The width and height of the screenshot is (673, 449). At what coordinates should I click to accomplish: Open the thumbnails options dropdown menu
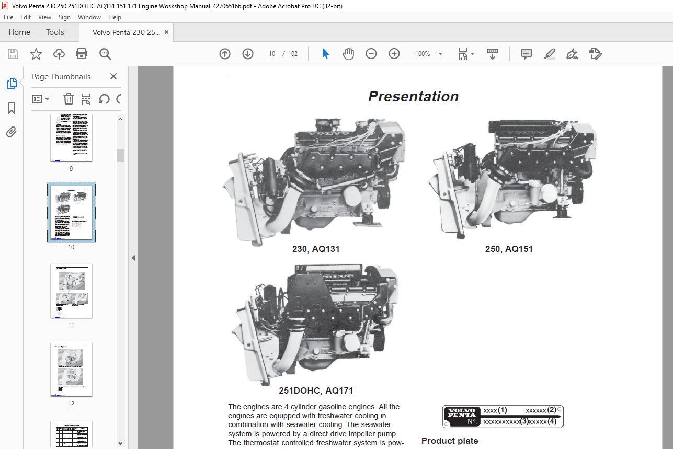[x=40, y=99]
